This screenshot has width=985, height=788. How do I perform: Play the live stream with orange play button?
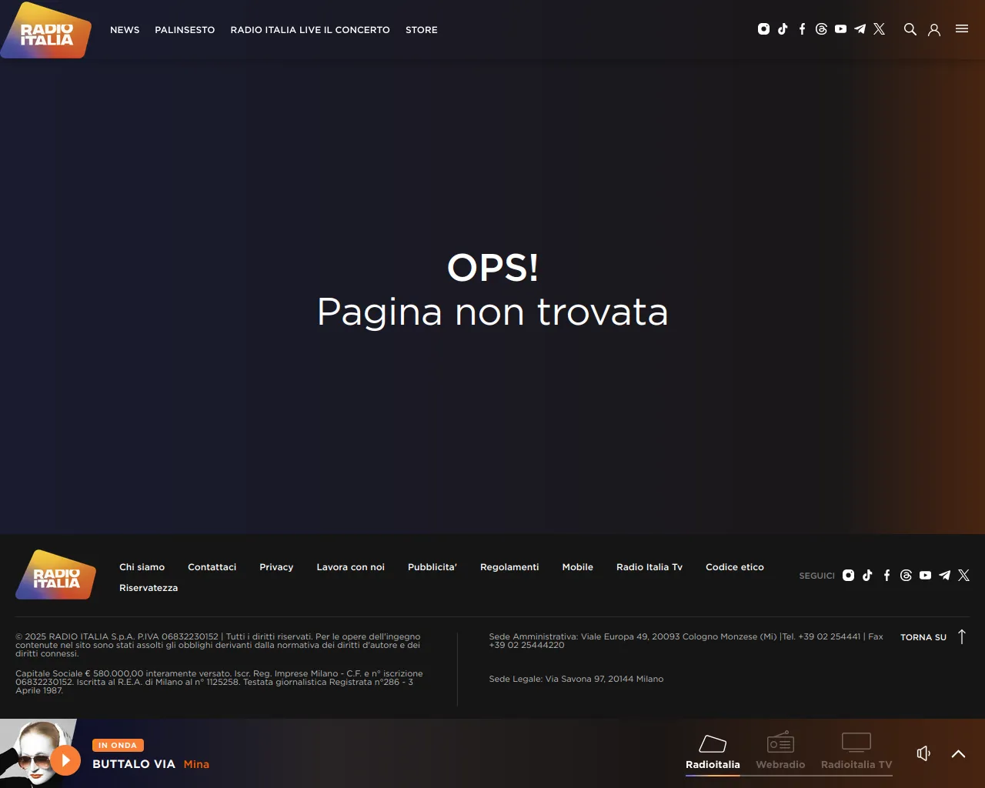point(65,760)
